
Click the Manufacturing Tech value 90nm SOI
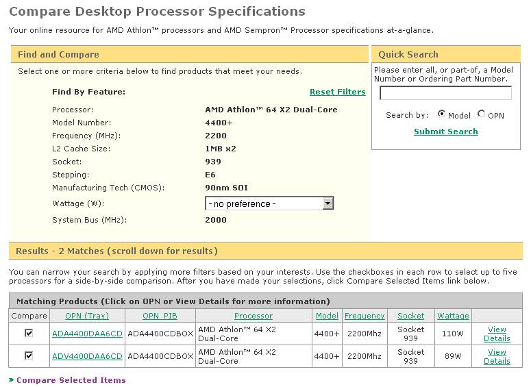click(x=226, y=188)
